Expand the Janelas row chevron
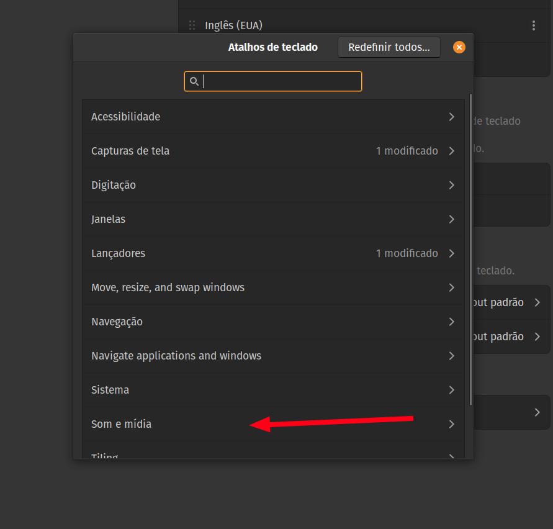This screenshot has width=553, height=529. tap(451, 219)
